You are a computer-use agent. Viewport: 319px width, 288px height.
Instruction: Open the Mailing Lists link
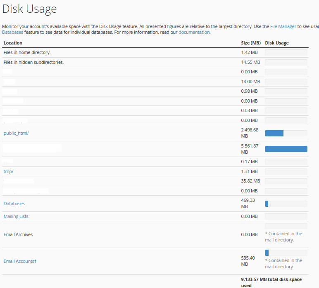[16, 216]
